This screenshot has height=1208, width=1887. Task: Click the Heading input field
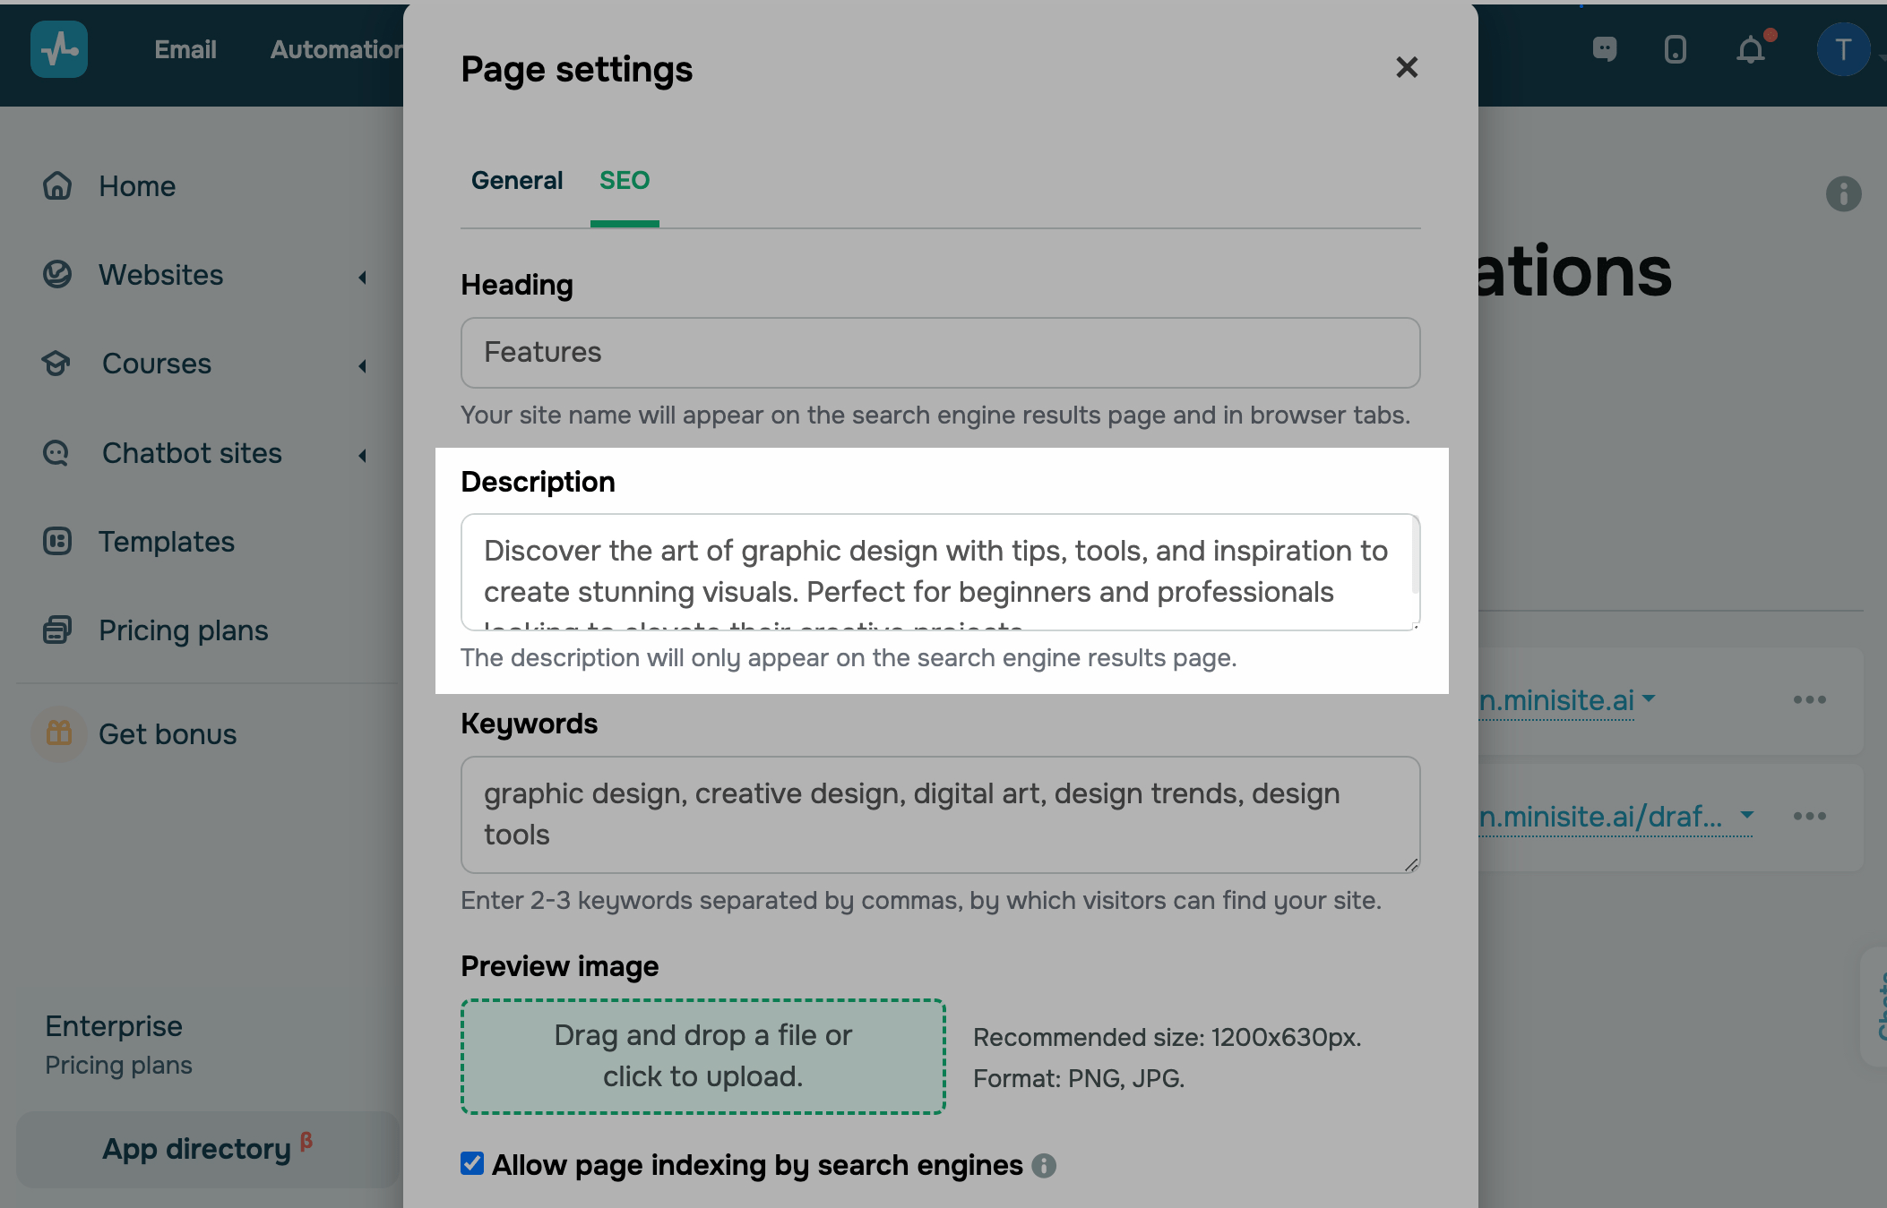pos(940,353)
